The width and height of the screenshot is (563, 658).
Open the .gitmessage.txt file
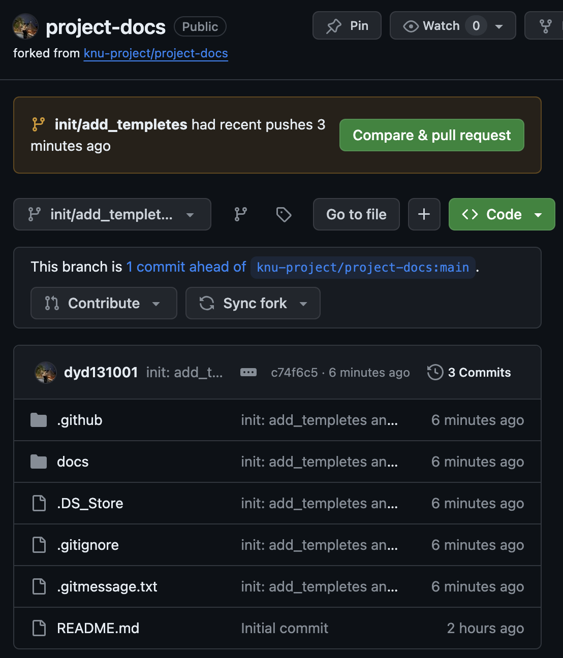coord(107,586)
